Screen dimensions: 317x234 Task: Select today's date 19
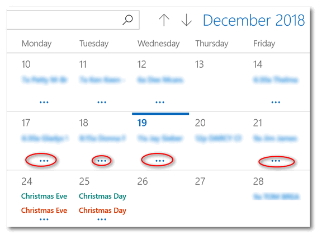(x=142, y=123)
